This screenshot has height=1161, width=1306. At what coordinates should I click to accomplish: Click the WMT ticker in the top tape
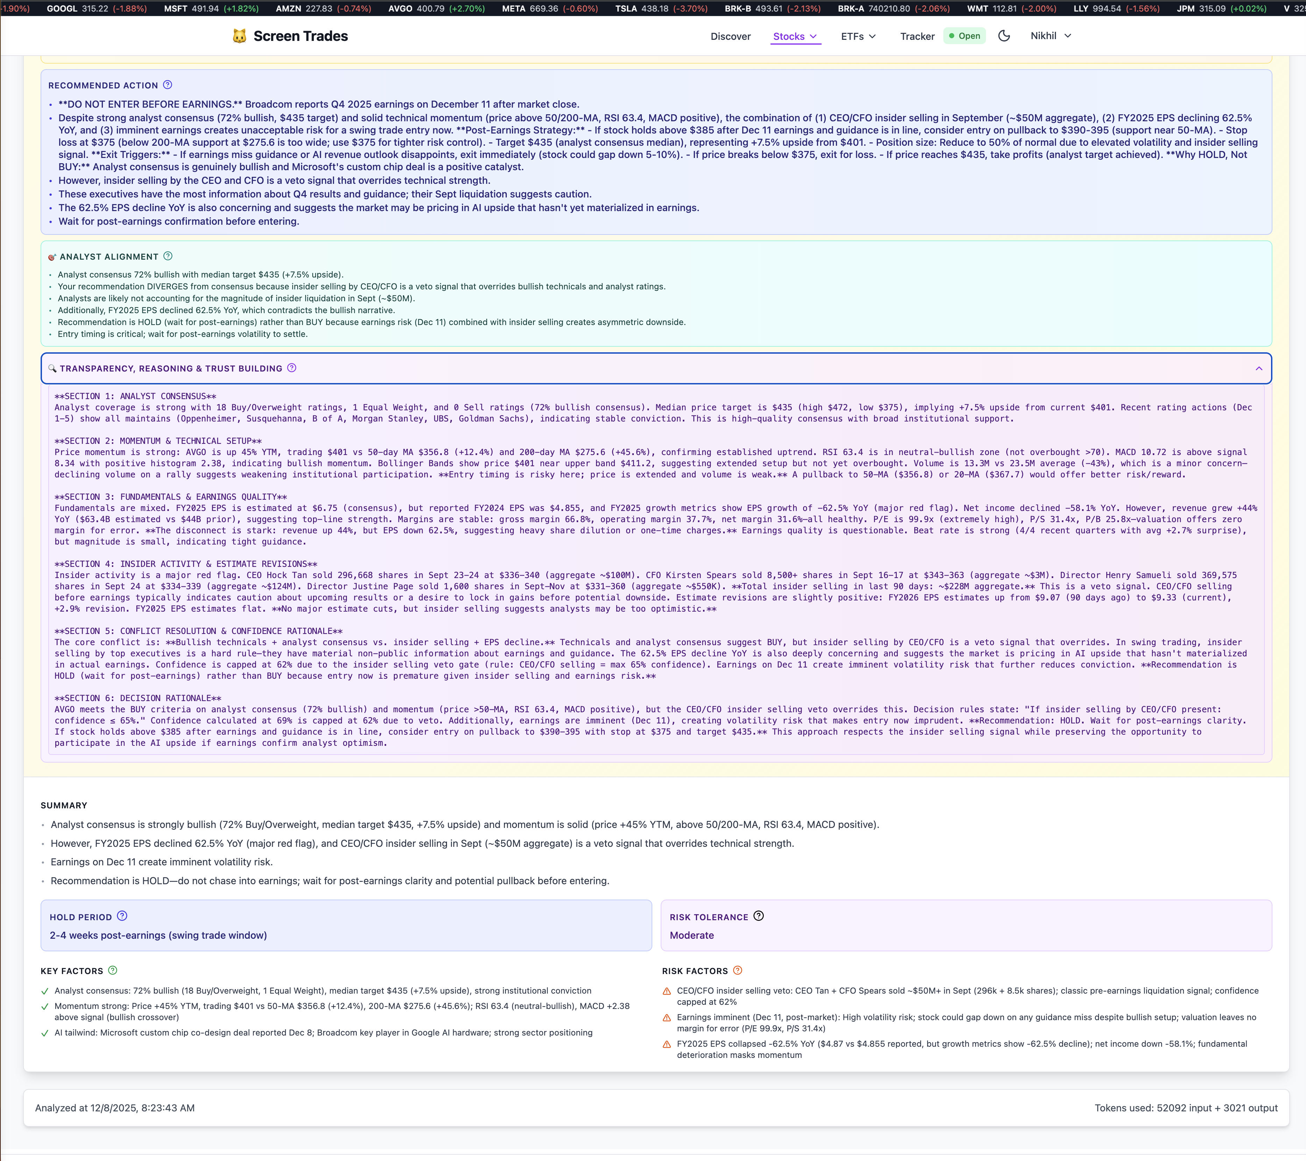tap(1012, 8)
